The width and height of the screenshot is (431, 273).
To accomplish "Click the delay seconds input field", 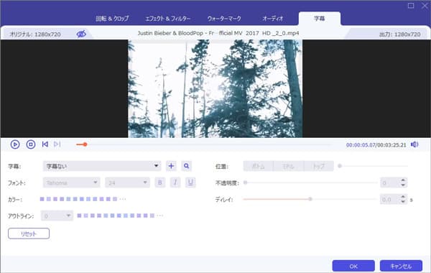I will 390,199.
